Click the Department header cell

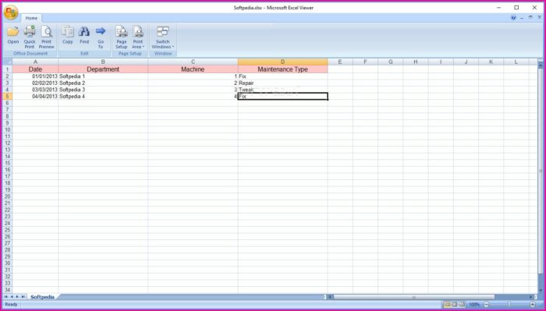[x=103, y=69]
